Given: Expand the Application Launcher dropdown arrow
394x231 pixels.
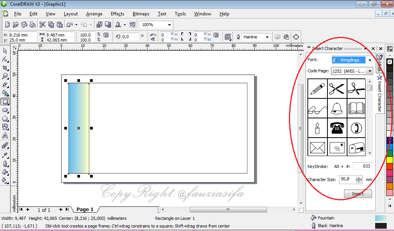Looking at the screenshot, I should (x=125, y=25).
